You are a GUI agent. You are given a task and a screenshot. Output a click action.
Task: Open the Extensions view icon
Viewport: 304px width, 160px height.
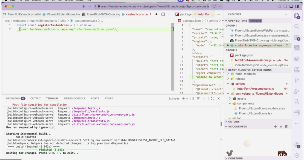(x=297, y=37)
